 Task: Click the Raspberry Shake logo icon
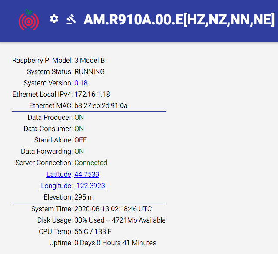[x=29, y=20]
